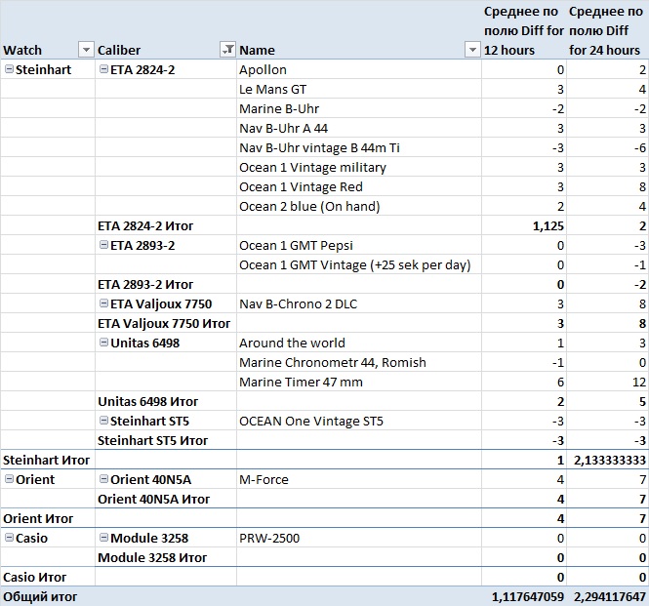Collapse the Unitas 6498 group
649x606 pixels.
103,343
